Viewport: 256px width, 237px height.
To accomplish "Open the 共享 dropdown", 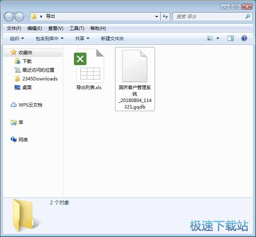I will click(82, 38).
